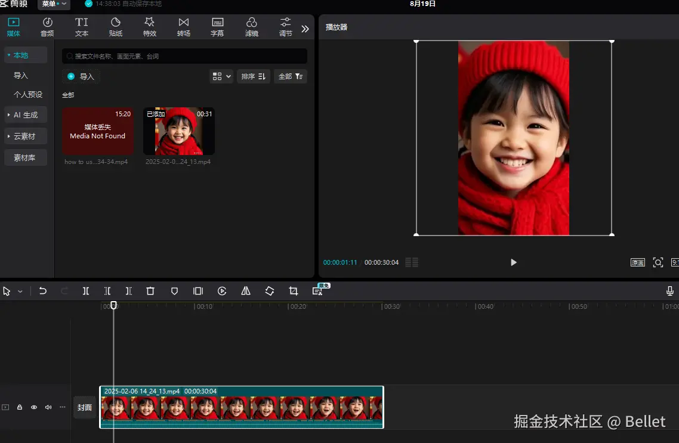Toggle the track lock icon

pos(20,407)
